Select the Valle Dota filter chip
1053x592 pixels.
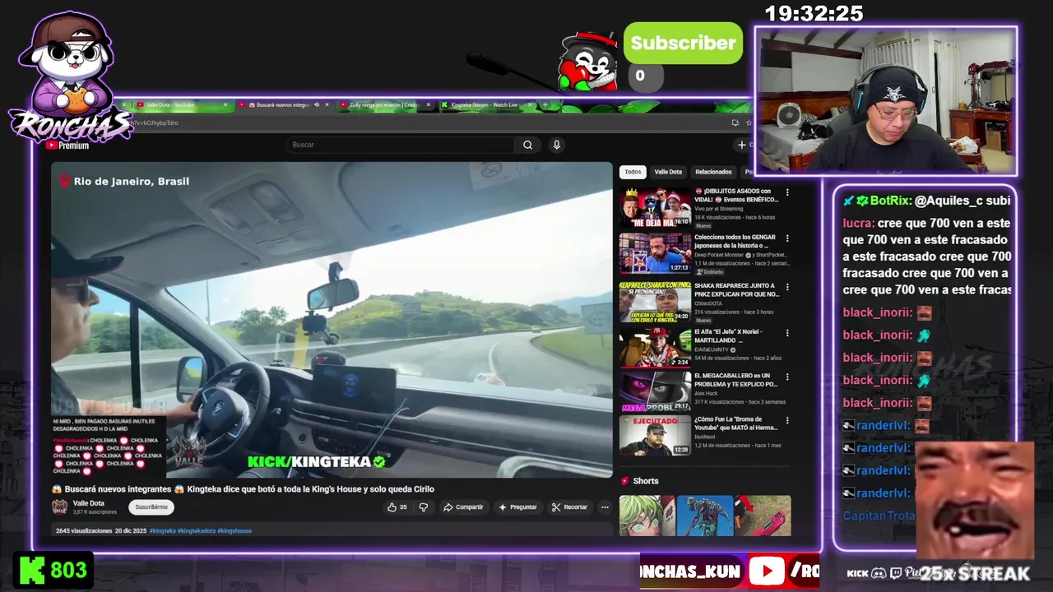[668, 172]
